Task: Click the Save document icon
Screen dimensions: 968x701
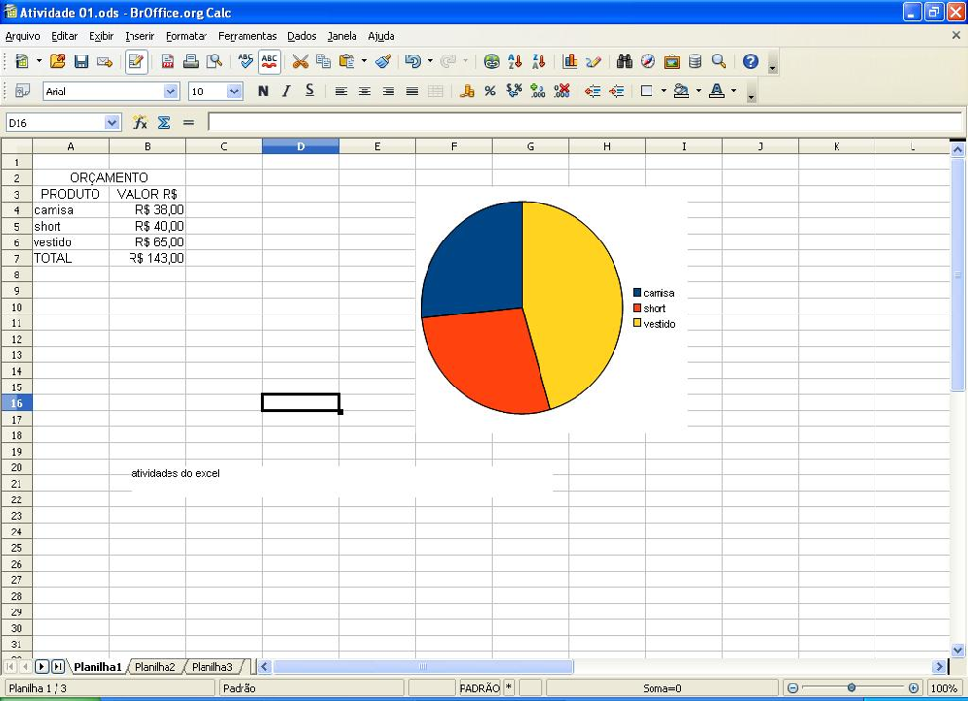Action: [x=81, y=62]
